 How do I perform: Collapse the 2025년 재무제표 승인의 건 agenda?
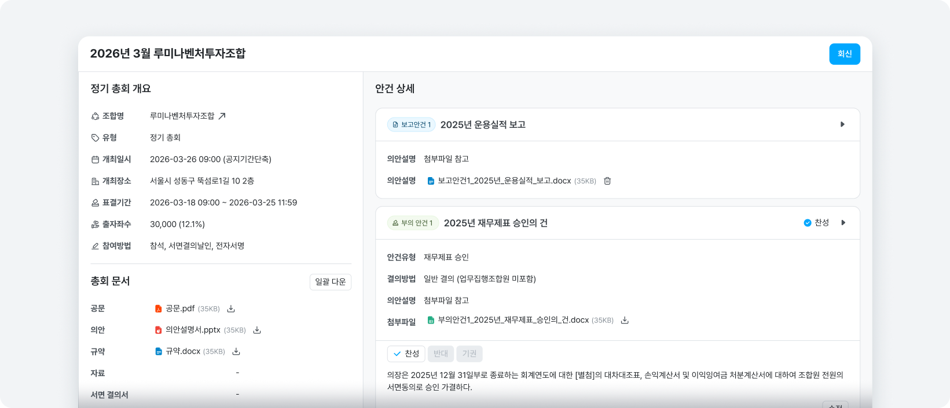843,223
